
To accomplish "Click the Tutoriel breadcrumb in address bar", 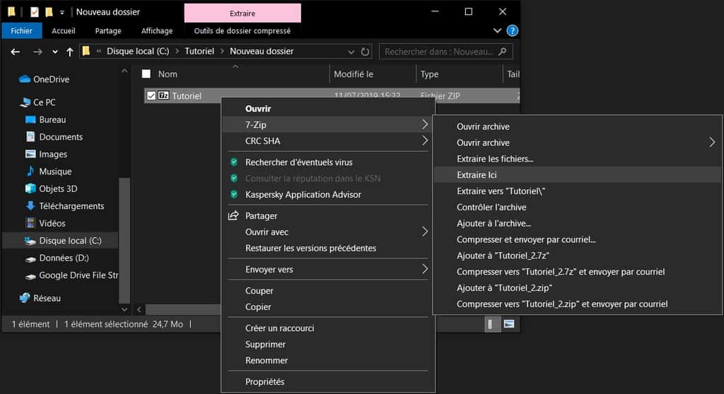I will [x=199, y=52].
